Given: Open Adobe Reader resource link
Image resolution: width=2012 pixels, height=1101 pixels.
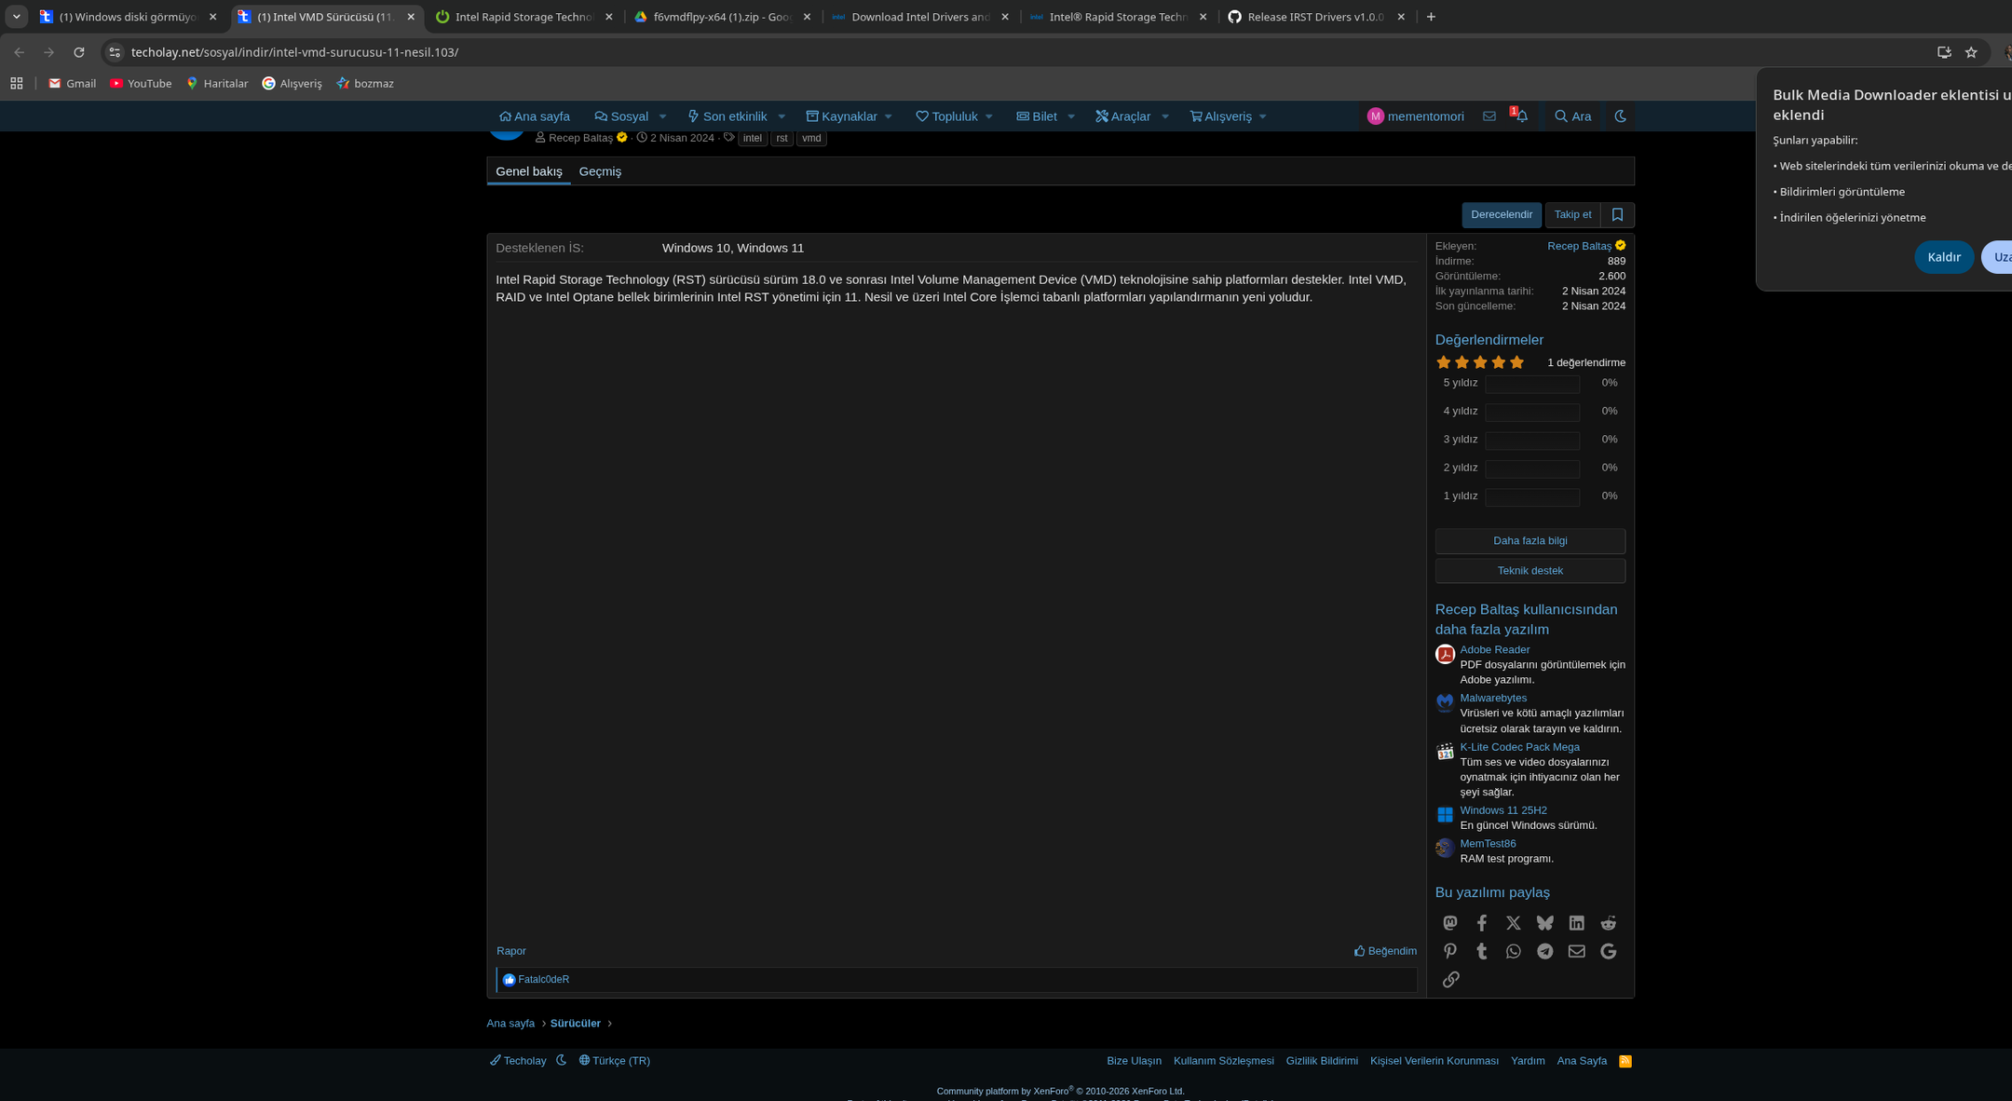Looking at the screenshot, I should point(1495,650).
